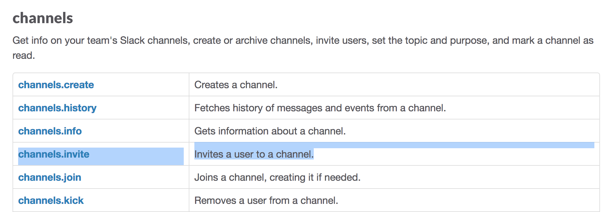
Task: Open the channels.join method link
Action: click(x=50, y=177)
